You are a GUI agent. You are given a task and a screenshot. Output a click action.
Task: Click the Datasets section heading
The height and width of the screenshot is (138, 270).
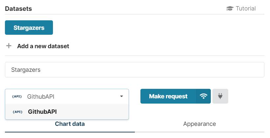[x=18, y=9]
